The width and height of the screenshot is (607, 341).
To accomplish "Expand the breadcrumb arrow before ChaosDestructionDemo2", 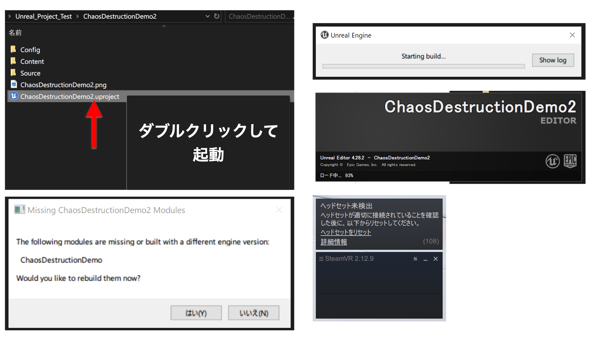I will tap(77, 16).
